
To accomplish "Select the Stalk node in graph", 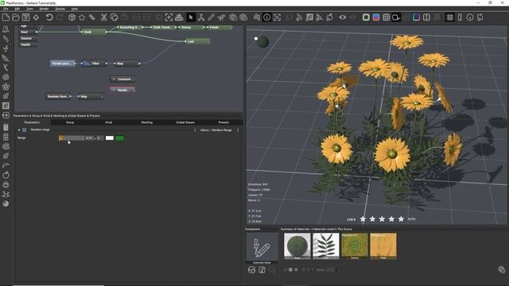I will 94,32.
